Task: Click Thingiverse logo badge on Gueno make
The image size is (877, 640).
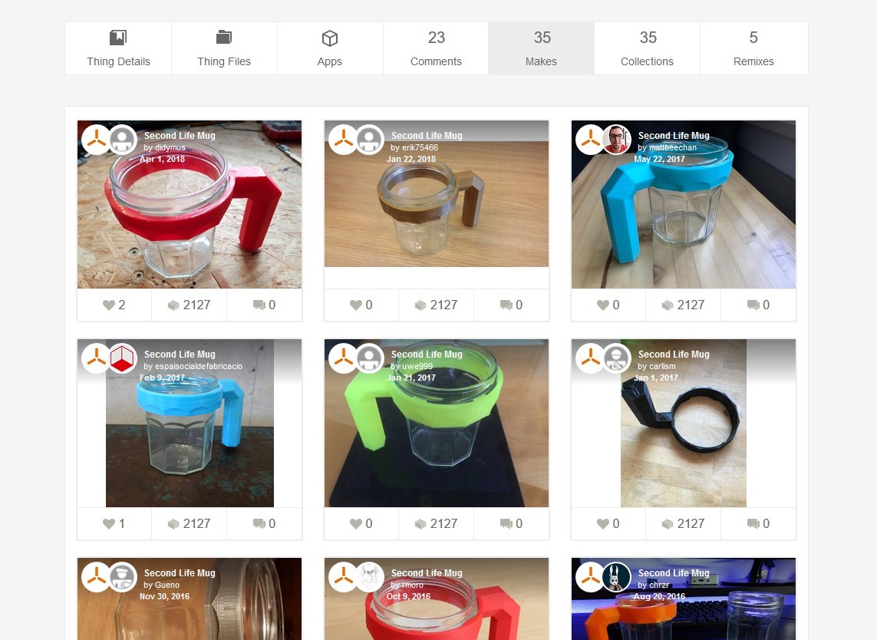Action: coord(96,577)
